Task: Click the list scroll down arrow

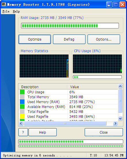Action: (120, 118)
